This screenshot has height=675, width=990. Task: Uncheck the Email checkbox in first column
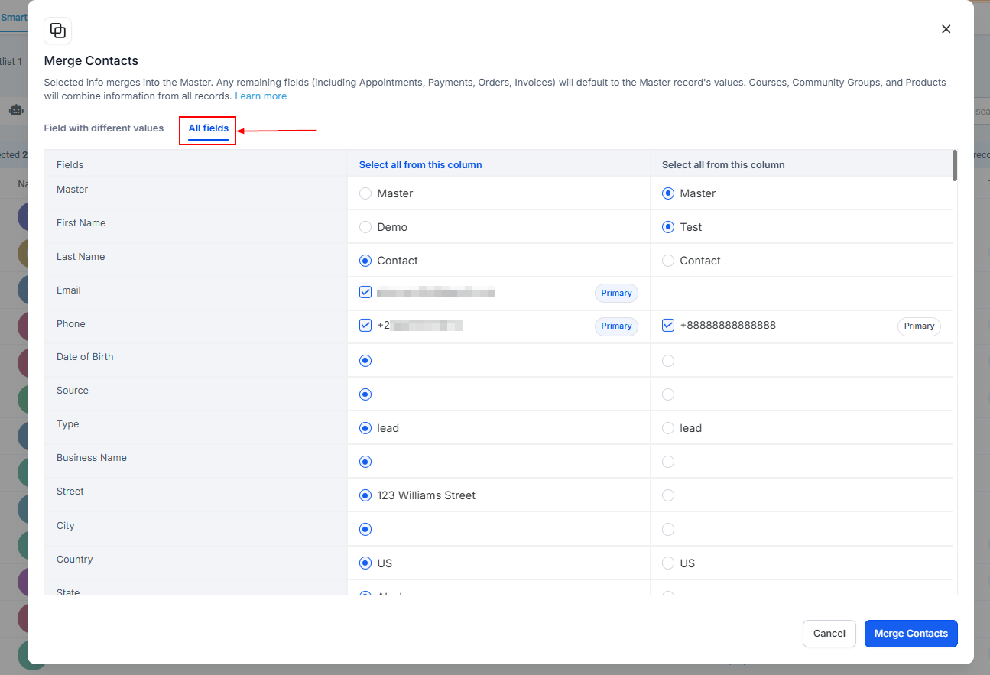[365, 292]
